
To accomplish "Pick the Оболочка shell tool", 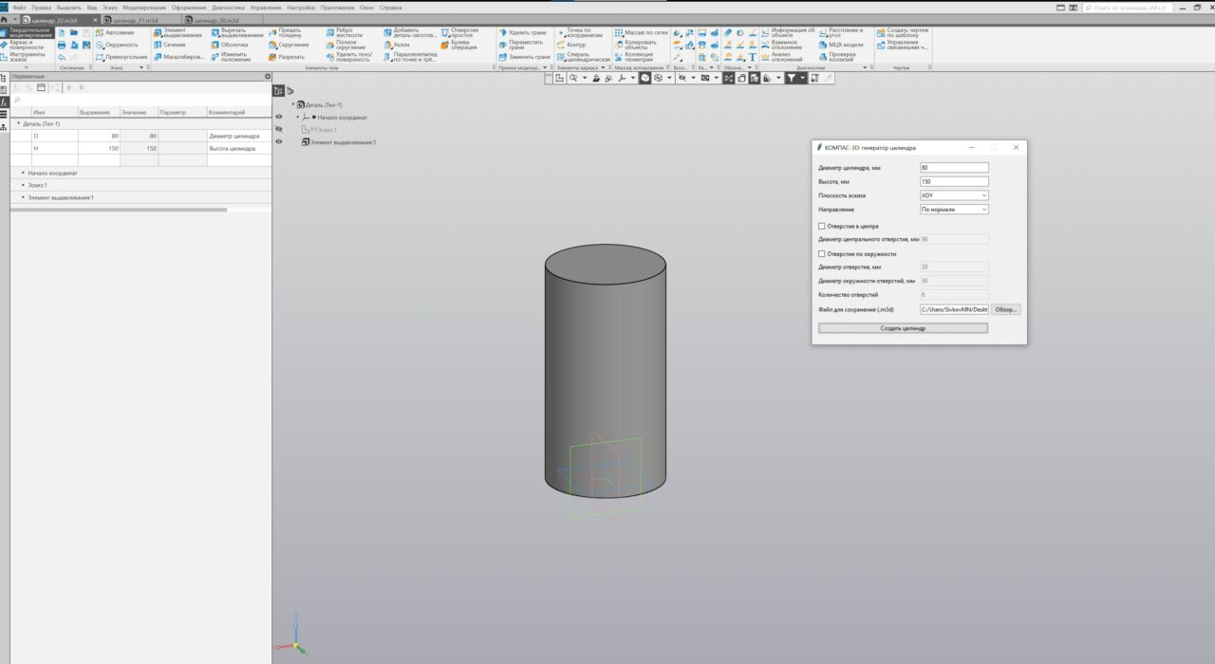I will (229, 45).
